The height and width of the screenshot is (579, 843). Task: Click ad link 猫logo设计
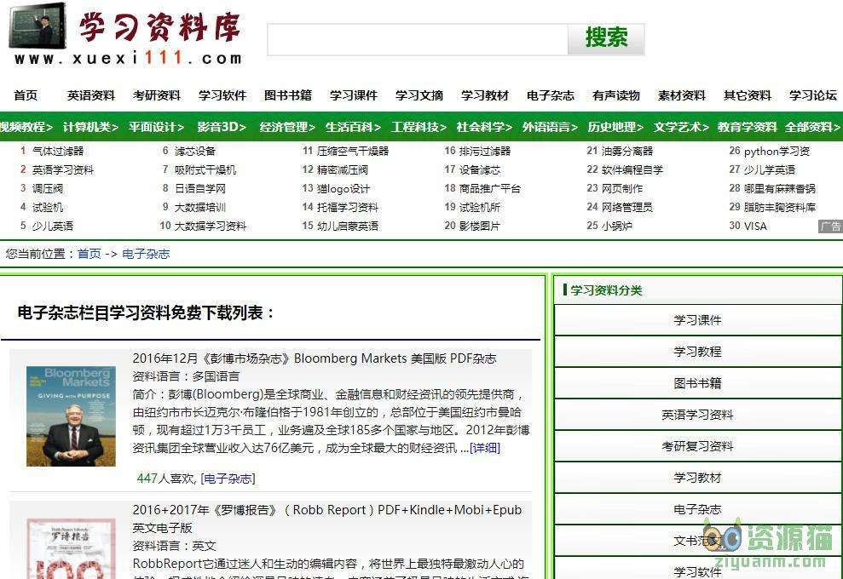tap(343, 189)
